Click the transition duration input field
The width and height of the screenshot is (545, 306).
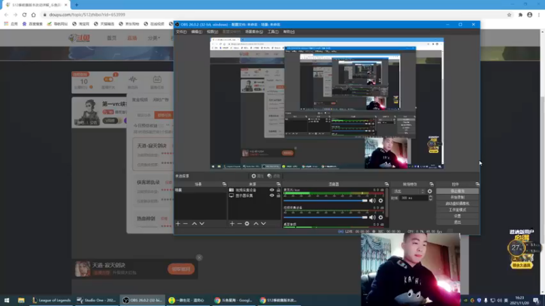point(414,198)
